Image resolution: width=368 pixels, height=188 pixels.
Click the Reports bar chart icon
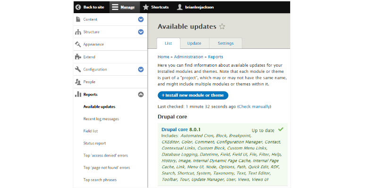click(78, 94)
